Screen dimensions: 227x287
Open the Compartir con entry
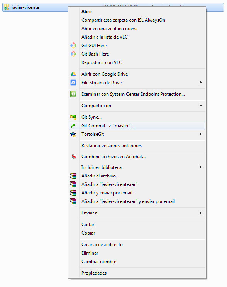pos(137,106)
